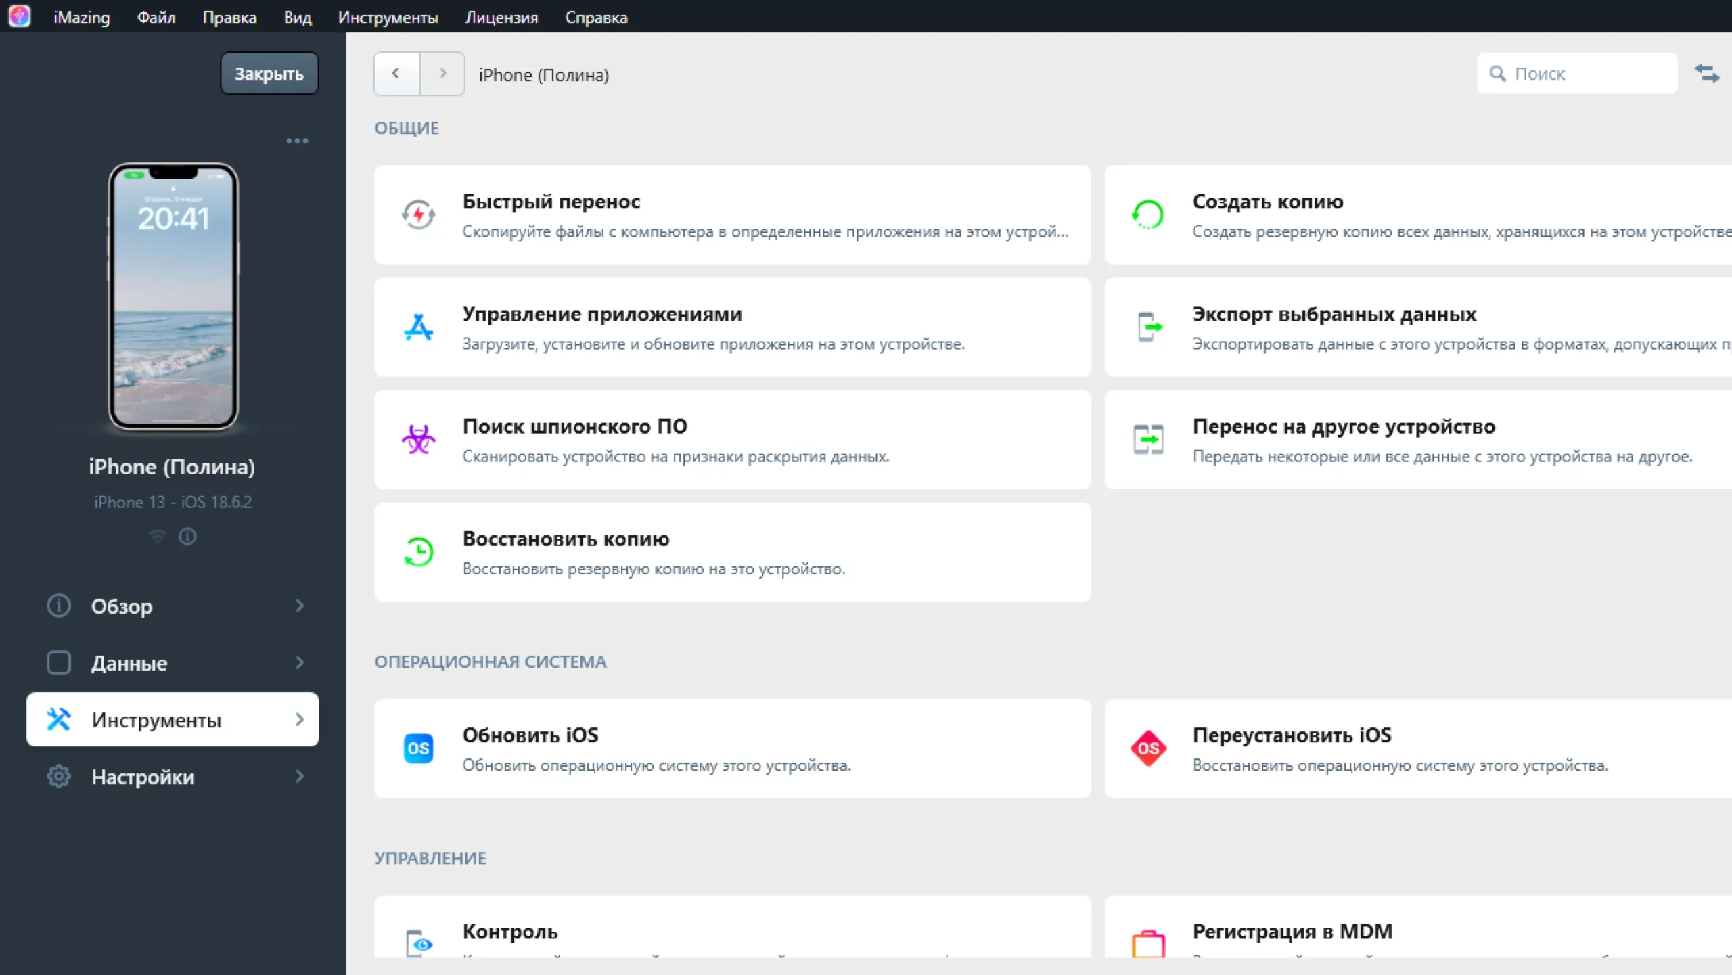Open the three-dots device options menu
This screenshot has height=975, width=1732.
coord(297,141)
